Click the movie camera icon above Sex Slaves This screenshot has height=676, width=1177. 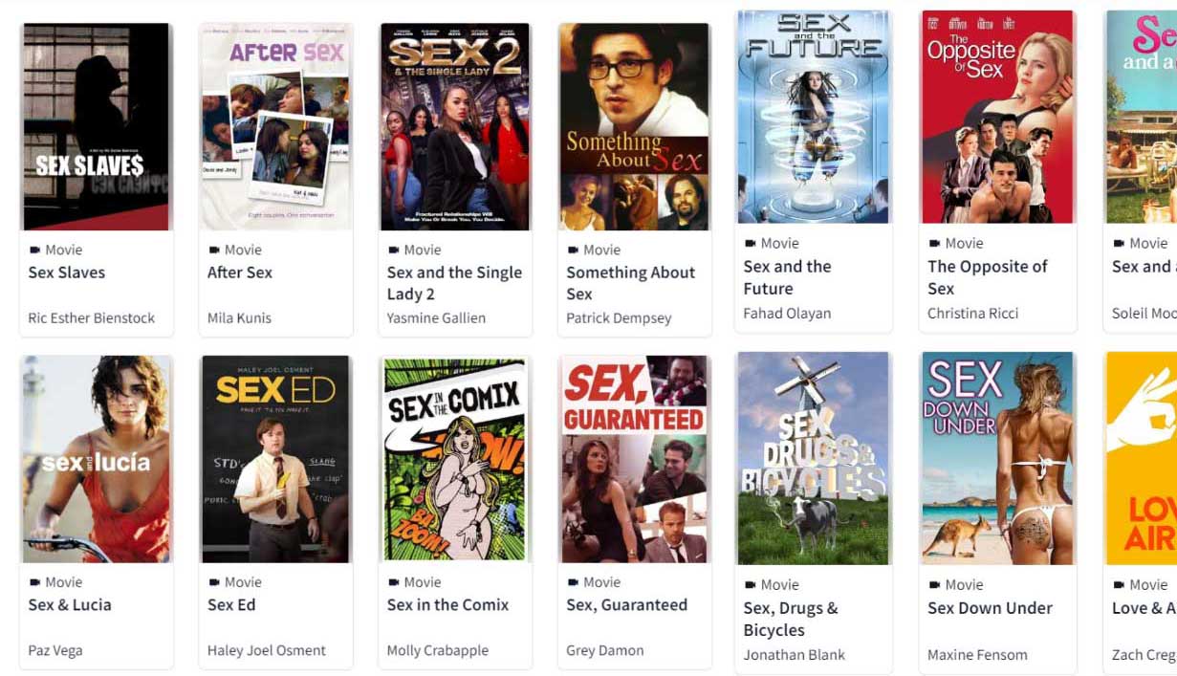click(x=34, y=250)
